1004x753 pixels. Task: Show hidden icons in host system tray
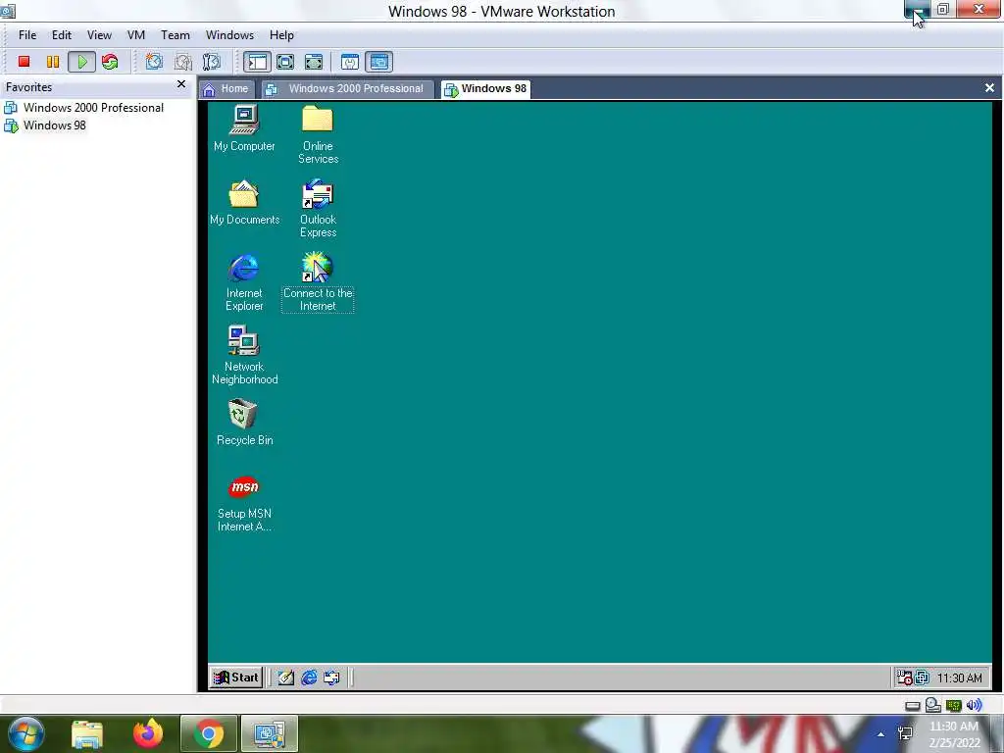881,734
